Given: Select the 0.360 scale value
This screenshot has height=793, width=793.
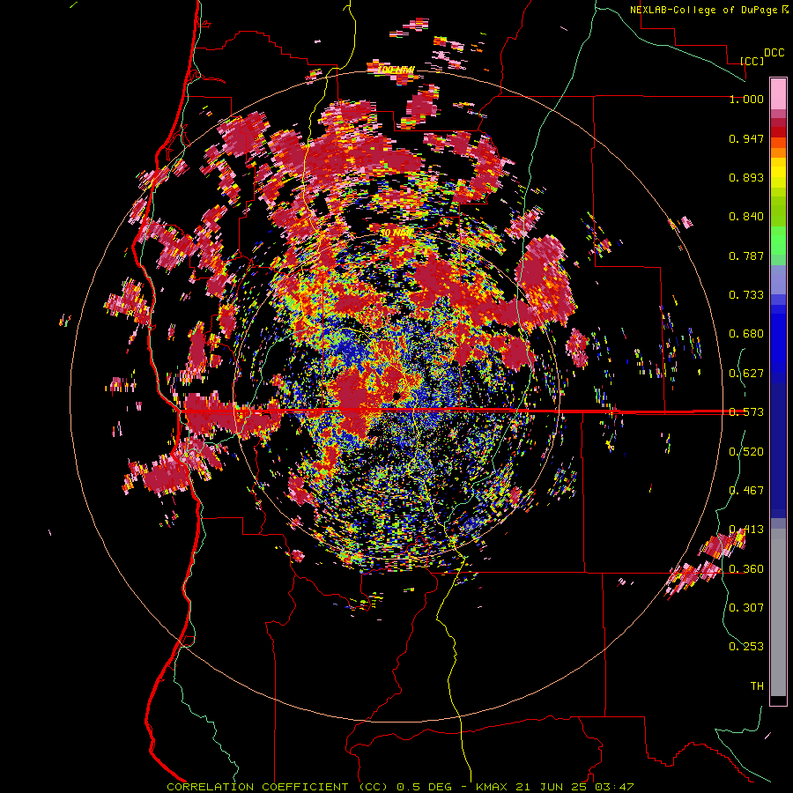Looking at the screenshot, I should [x=746, y=569].
